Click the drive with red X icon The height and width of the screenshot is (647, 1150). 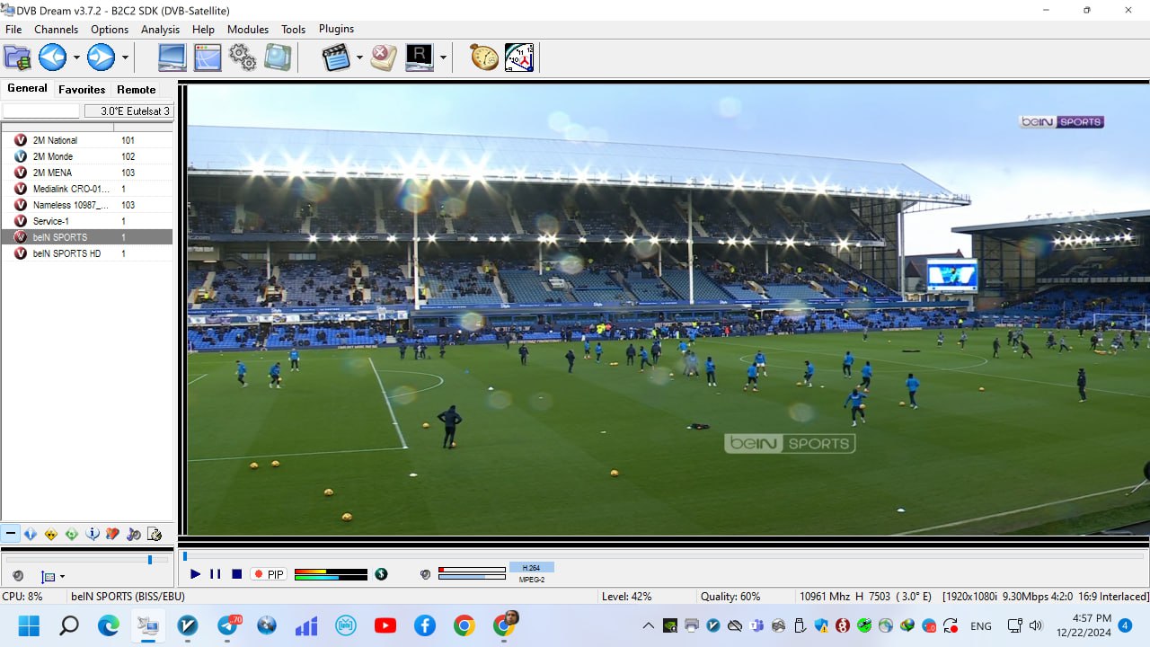384,58
